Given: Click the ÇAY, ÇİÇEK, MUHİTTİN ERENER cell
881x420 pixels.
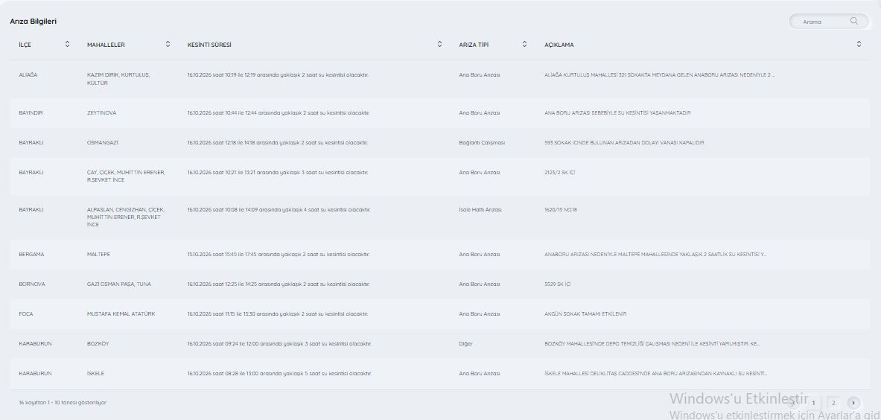Looking at the screenshot, I should point(126,176).
